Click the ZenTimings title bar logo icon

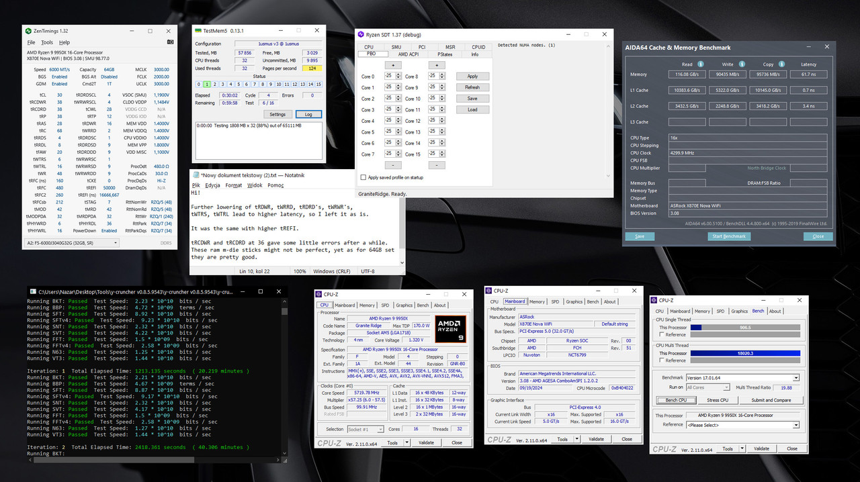(x=28, y=31)
